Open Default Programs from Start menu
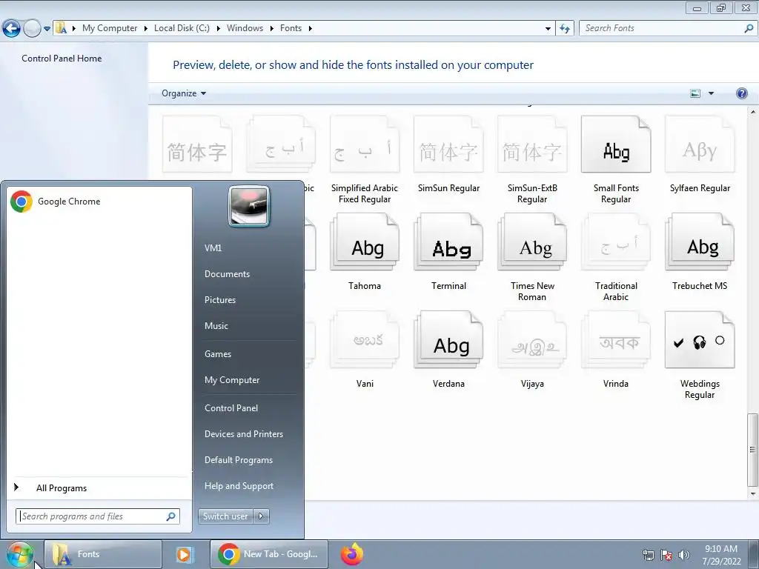 [x=238, y=460]
